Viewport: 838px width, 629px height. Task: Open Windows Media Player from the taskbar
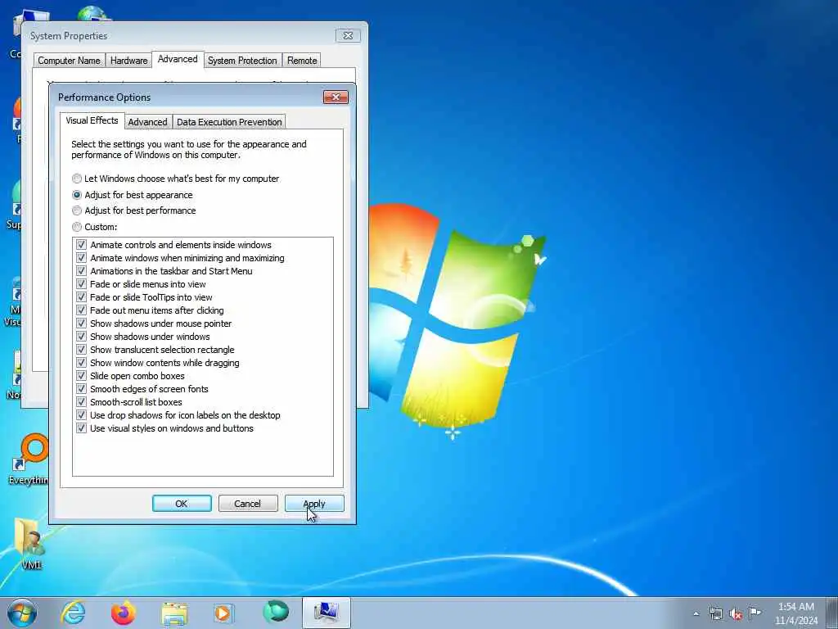tap(223, 613)
